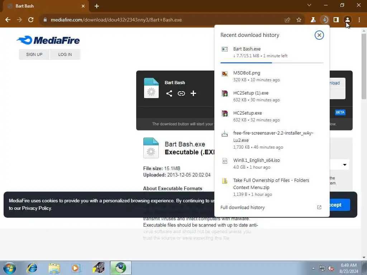Open the tab search chevron
The width and height of the screenshot is (367, 275).
point(309,5)
